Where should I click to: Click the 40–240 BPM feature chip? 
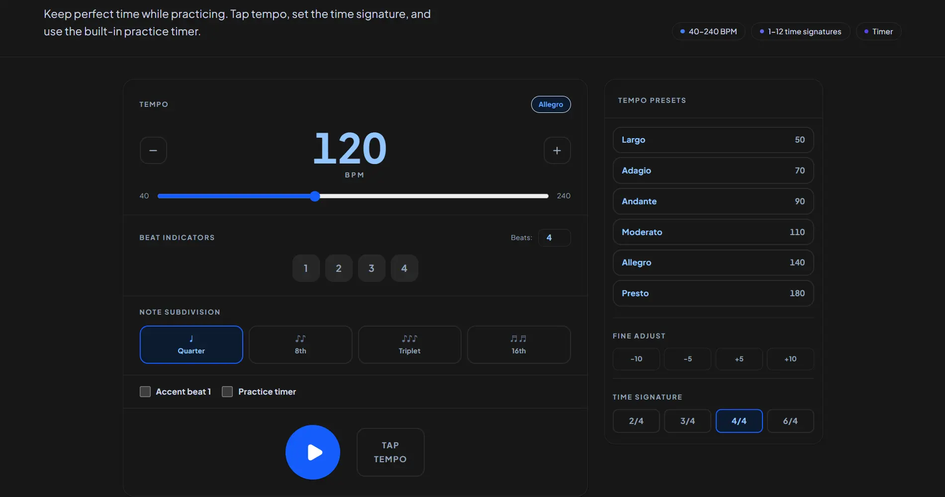coord(709,31)
